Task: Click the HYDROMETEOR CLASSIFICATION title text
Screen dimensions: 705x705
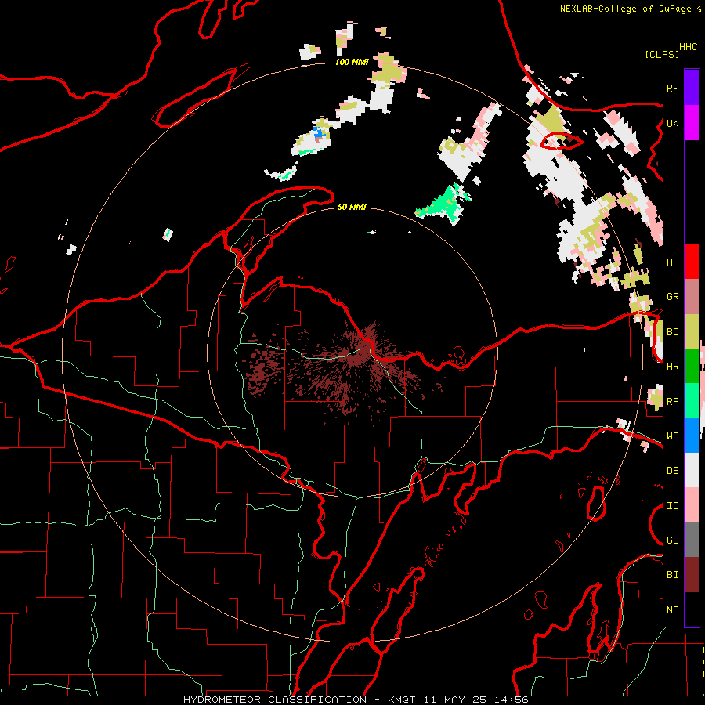Action: click(275, 700)
